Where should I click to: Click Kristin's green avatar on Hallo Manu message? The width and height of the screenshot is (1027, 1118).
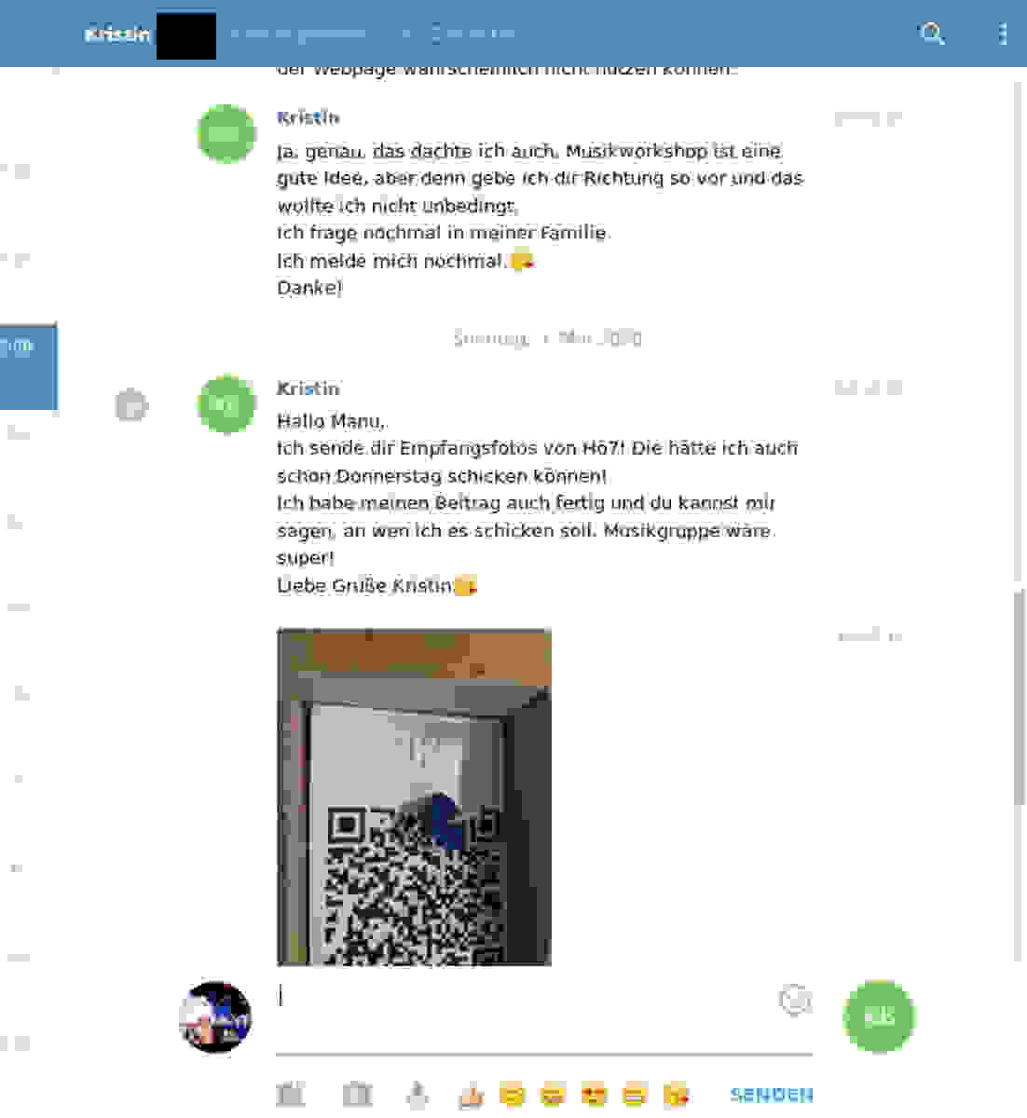point(226,404)
